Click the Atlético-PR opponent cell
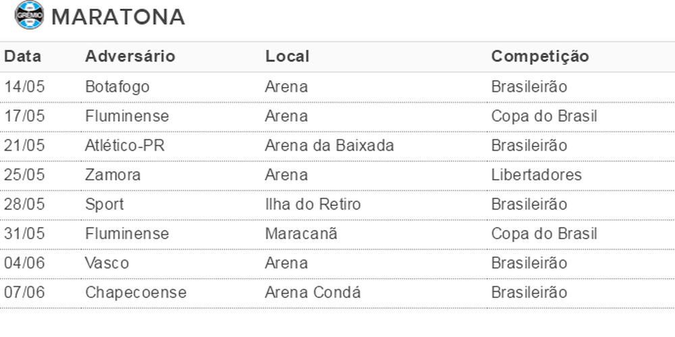 click(125, 146)
